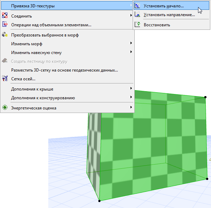Image resolution: width=211 pixels, height=208 pixels.
Task: Choose Восстановить in the submenu
Action: click(x=171, y=25)
